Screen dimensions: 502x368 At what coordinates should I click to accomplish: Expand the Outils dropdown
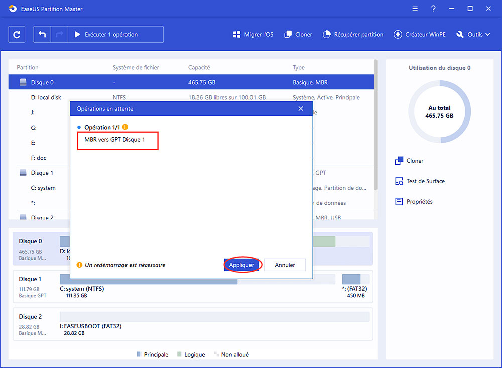point(473,34)
